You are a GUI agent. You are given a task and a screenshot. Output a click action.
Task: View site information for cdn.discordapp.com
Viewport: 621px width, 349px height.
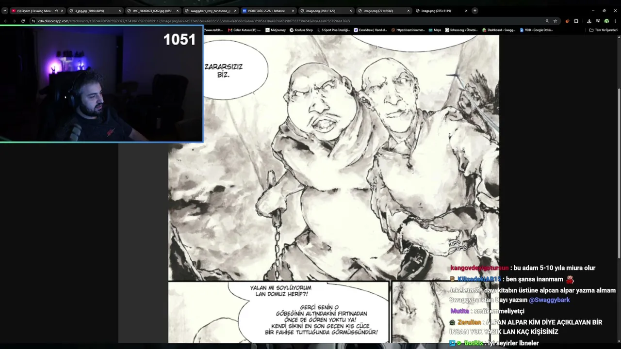[x=33, y=21]
